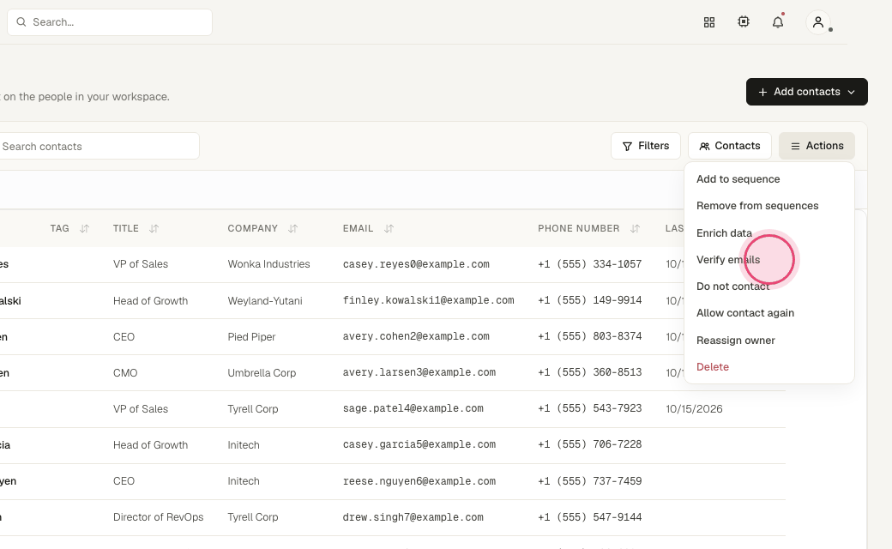Click casey.garcia5@example.com email
This screenshot has width=892, height=549.
click(x=419, y=444)
